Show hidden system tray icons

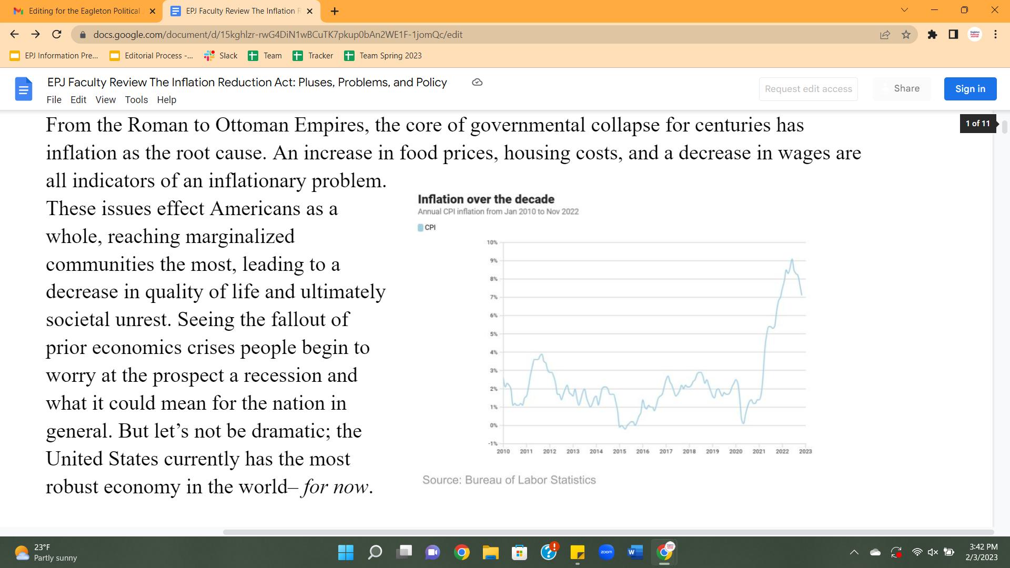(854, 552)
